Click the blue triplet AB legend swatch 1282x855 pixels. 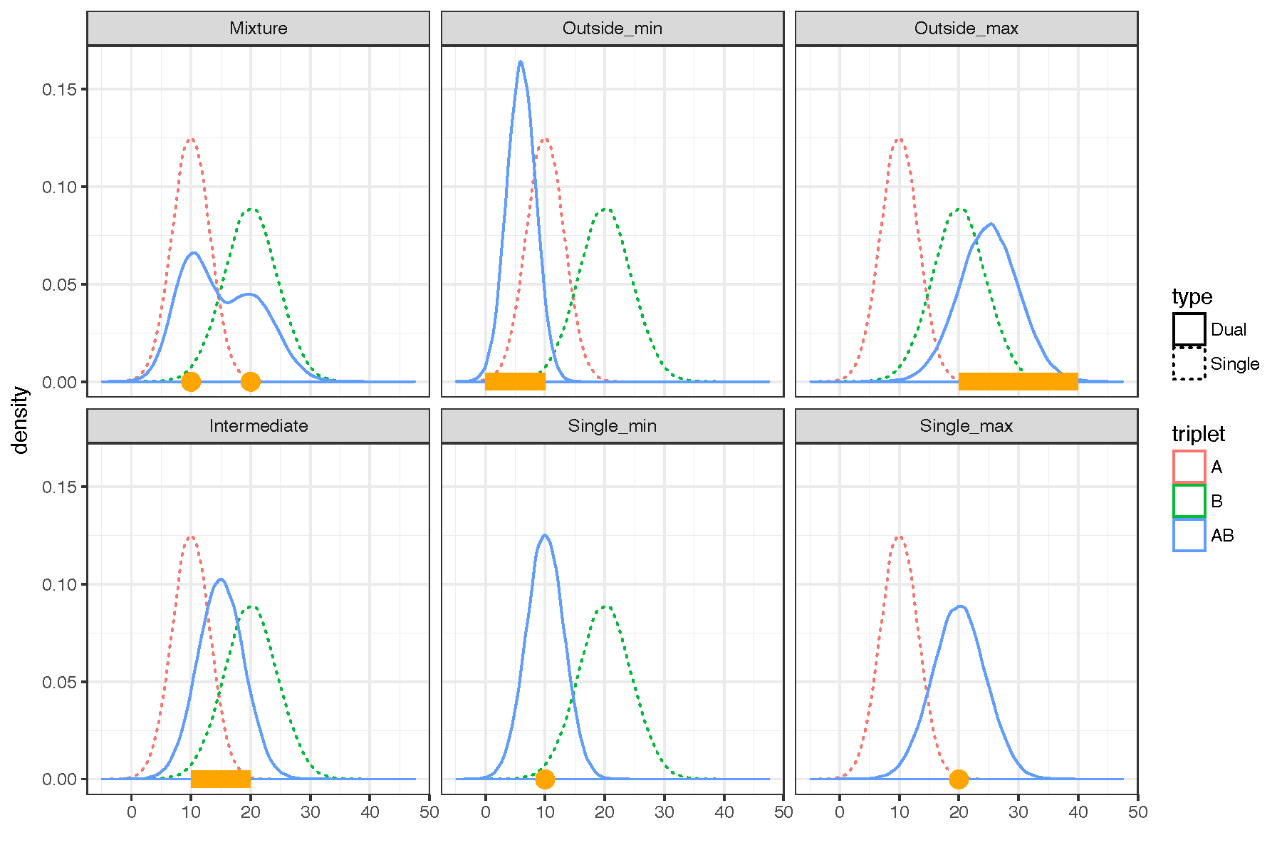pos(1189,535)
